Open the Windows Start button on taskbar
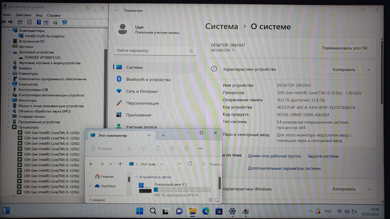The height and width of the screenshot is (219, 390). [140, 211]
